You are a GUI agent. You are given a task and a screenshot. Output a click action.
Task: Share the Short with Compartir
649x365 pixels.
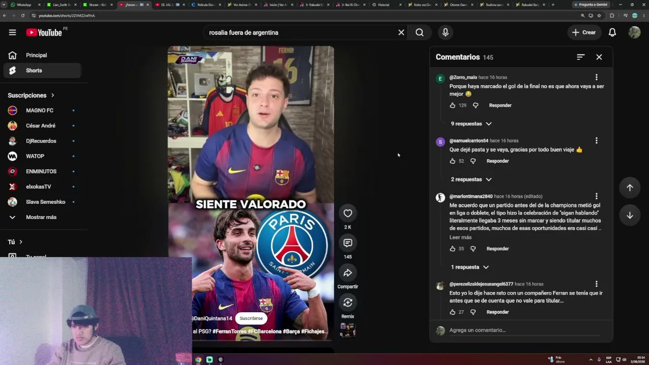(x=348, y=273)
